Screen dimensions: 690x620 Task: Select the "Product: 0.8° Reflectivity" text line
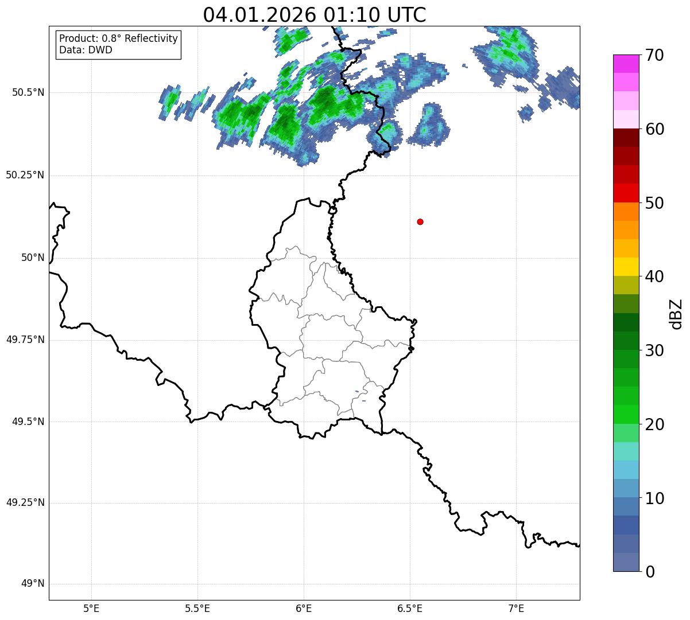tap(119, 38)
